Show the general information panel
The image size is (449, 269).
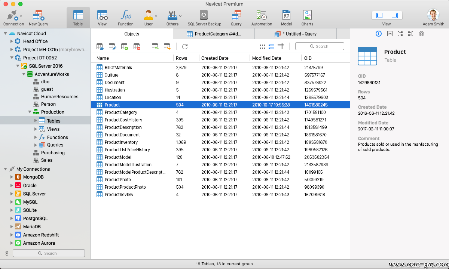(379, 34)
